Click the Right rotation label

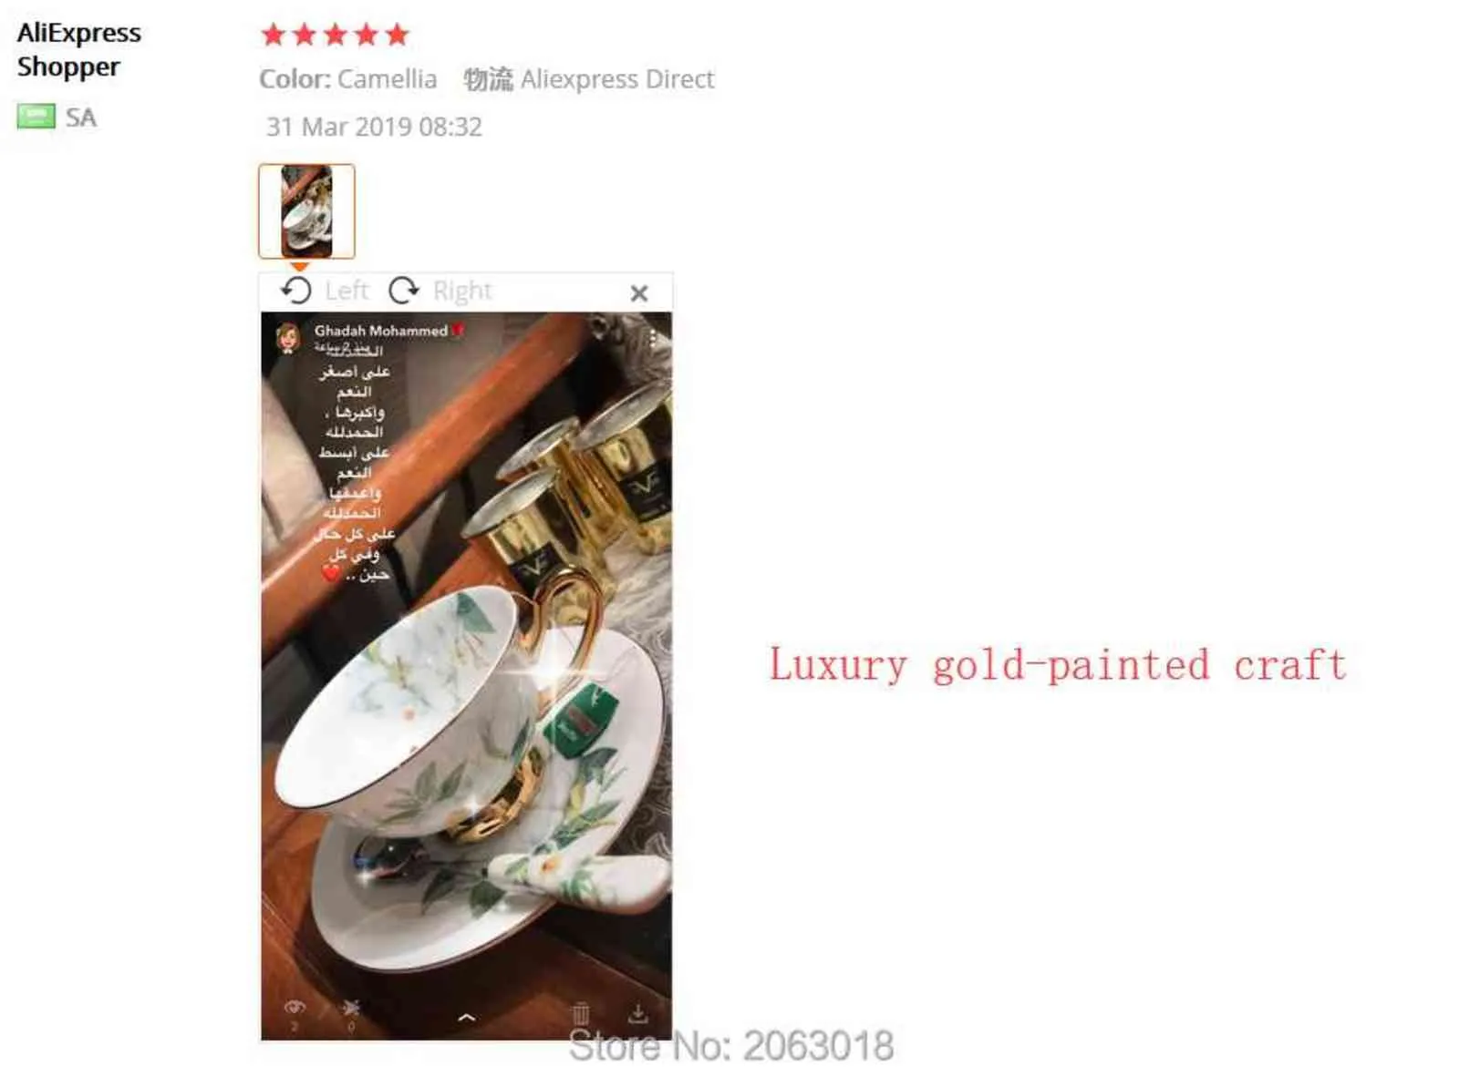462,291
